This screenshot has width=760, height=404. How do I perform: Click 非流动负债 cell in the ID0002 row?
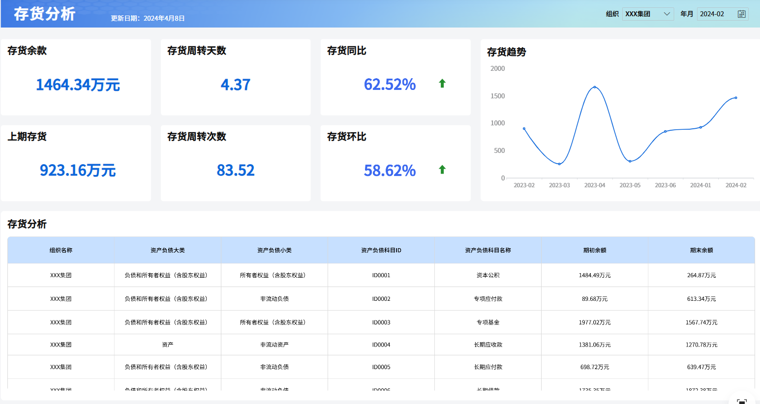coord(274,299)
